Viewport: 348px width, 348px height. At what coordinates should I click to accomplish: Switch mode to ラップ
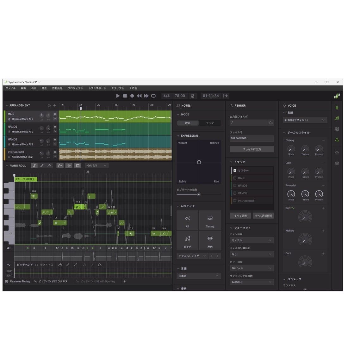[x=210, y=123]
